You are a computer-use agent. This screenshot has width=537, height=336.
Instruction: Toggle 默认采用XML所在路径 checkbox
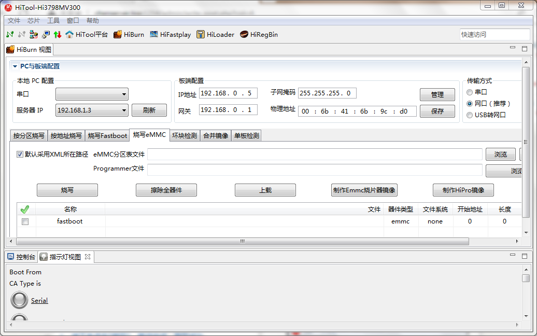(20, 154)
